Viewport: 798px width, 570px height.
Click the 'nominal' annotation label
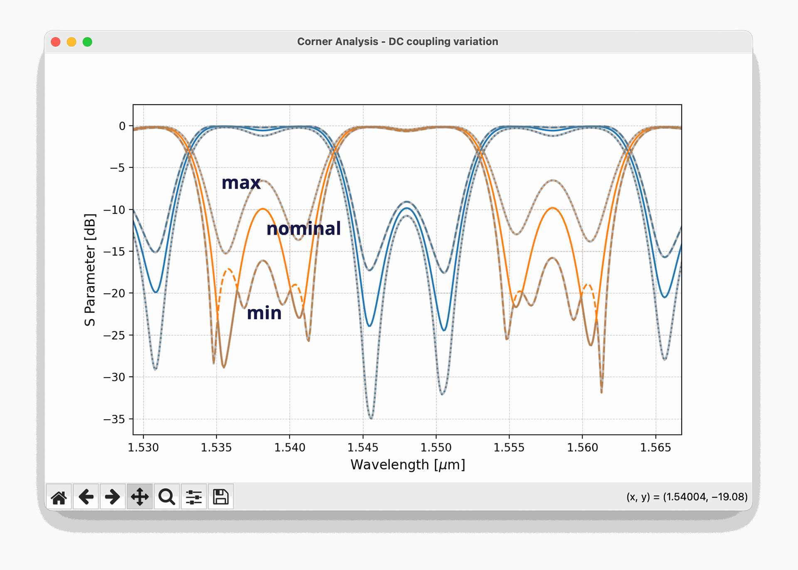[x=303, y=228]
